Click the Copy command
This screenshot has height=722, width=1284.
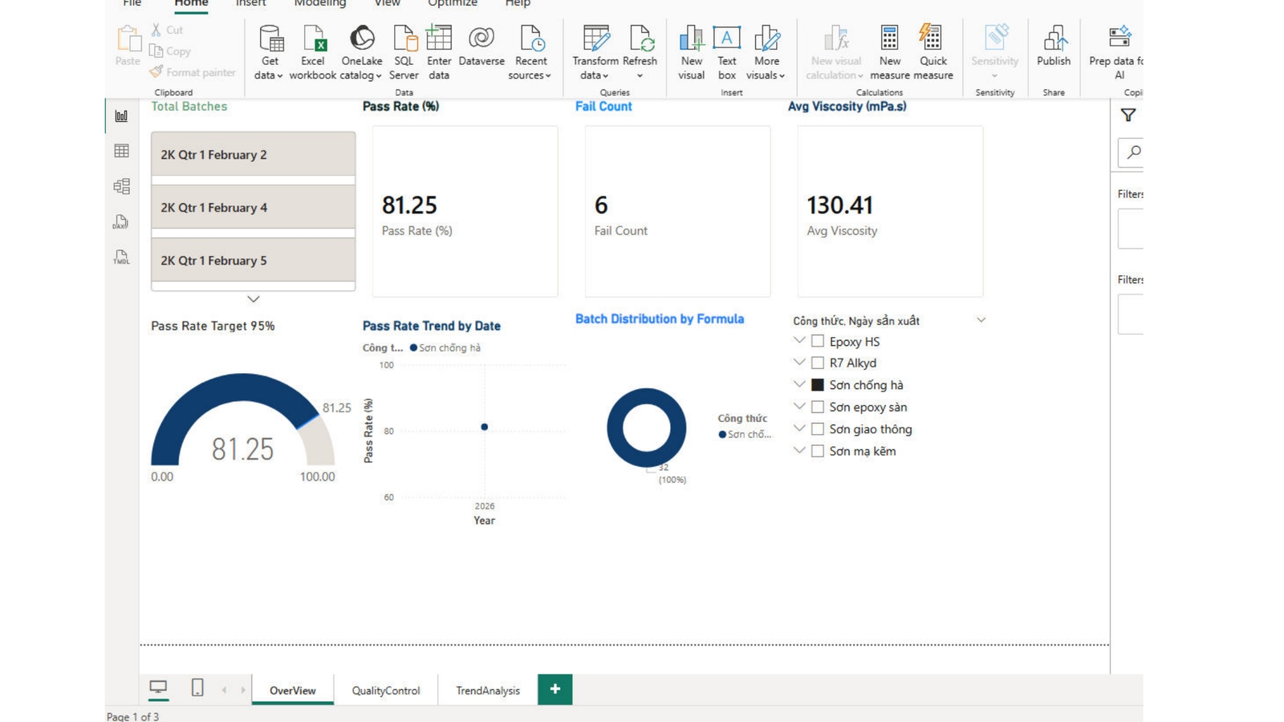click(x=170, y=51)
